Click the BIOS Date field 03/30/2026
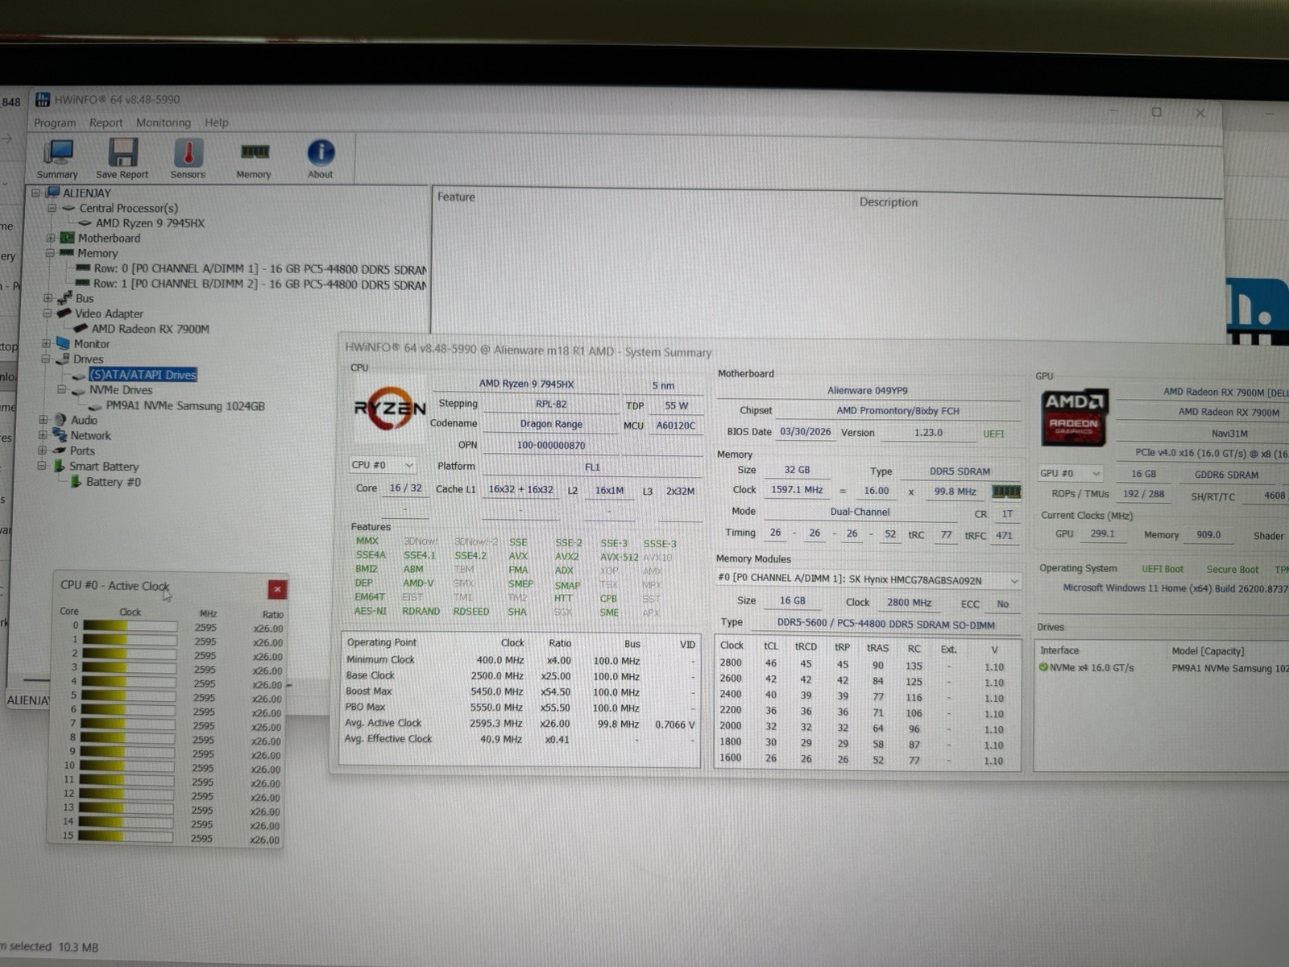 (805, 432)
